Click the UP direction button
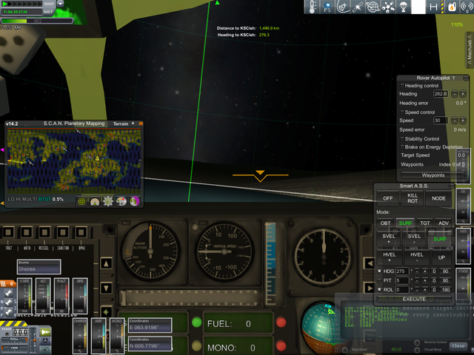The width and height of the screenshot is (474, 355). click(x=441, y=257)
